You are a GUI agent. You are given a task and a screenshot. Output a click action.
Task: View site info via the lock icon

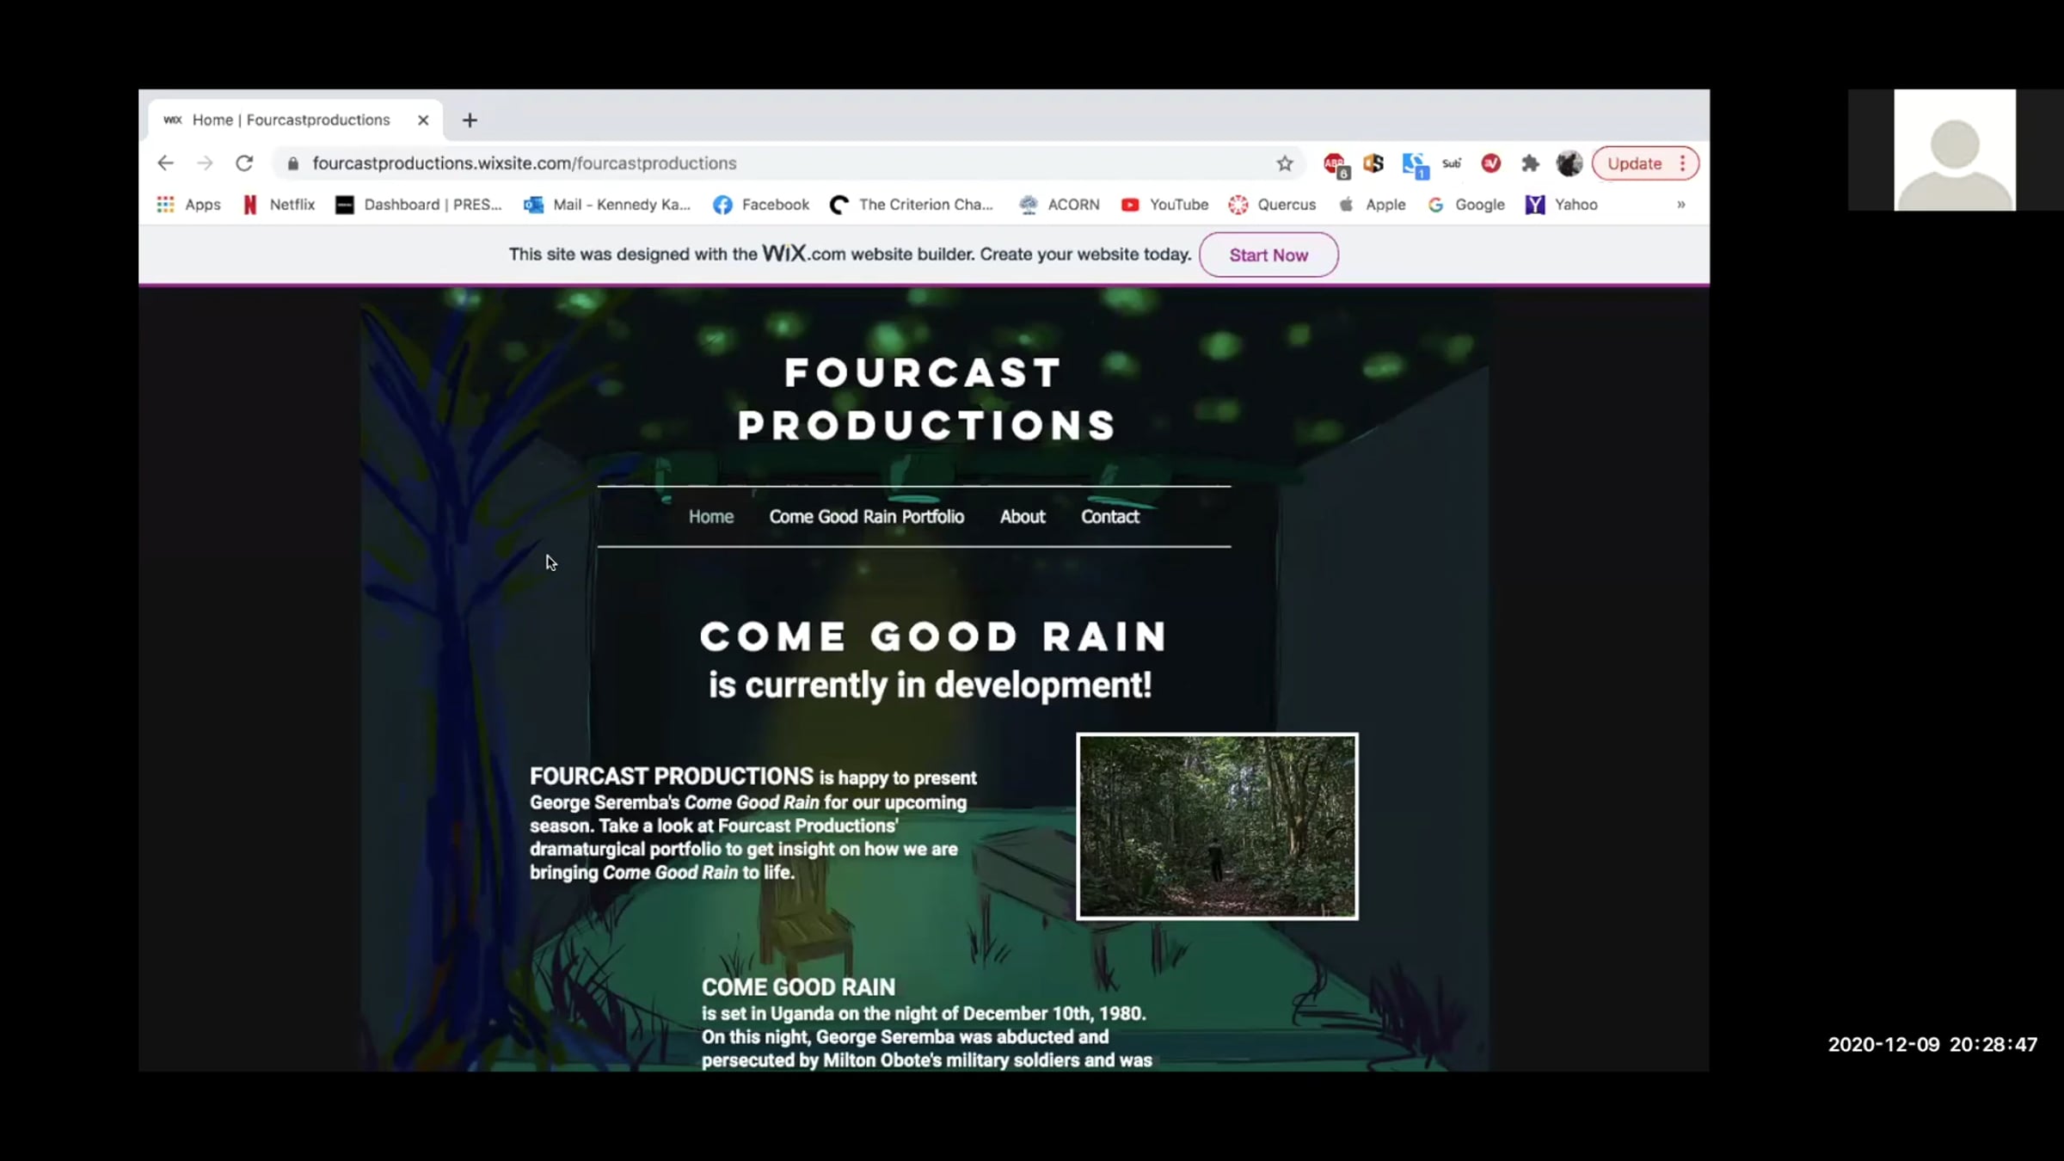[293, 163]
